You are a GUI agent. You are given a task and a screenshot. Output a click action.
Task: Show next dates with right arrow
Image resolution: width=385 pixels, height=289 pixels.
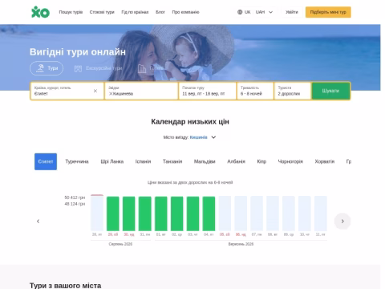(x=342, y=221)
